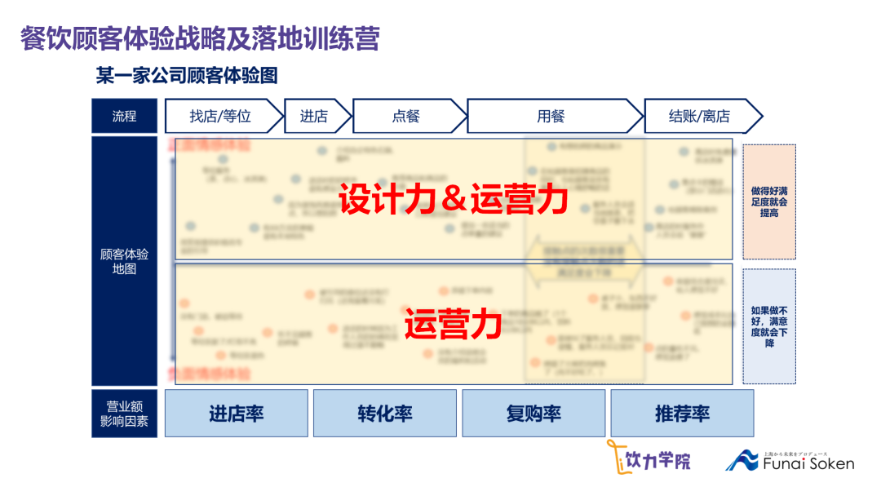The height and width of the screenshot is (496, 881).
Task: Click the Funai Soken wave logo
Action: point(742,461)
